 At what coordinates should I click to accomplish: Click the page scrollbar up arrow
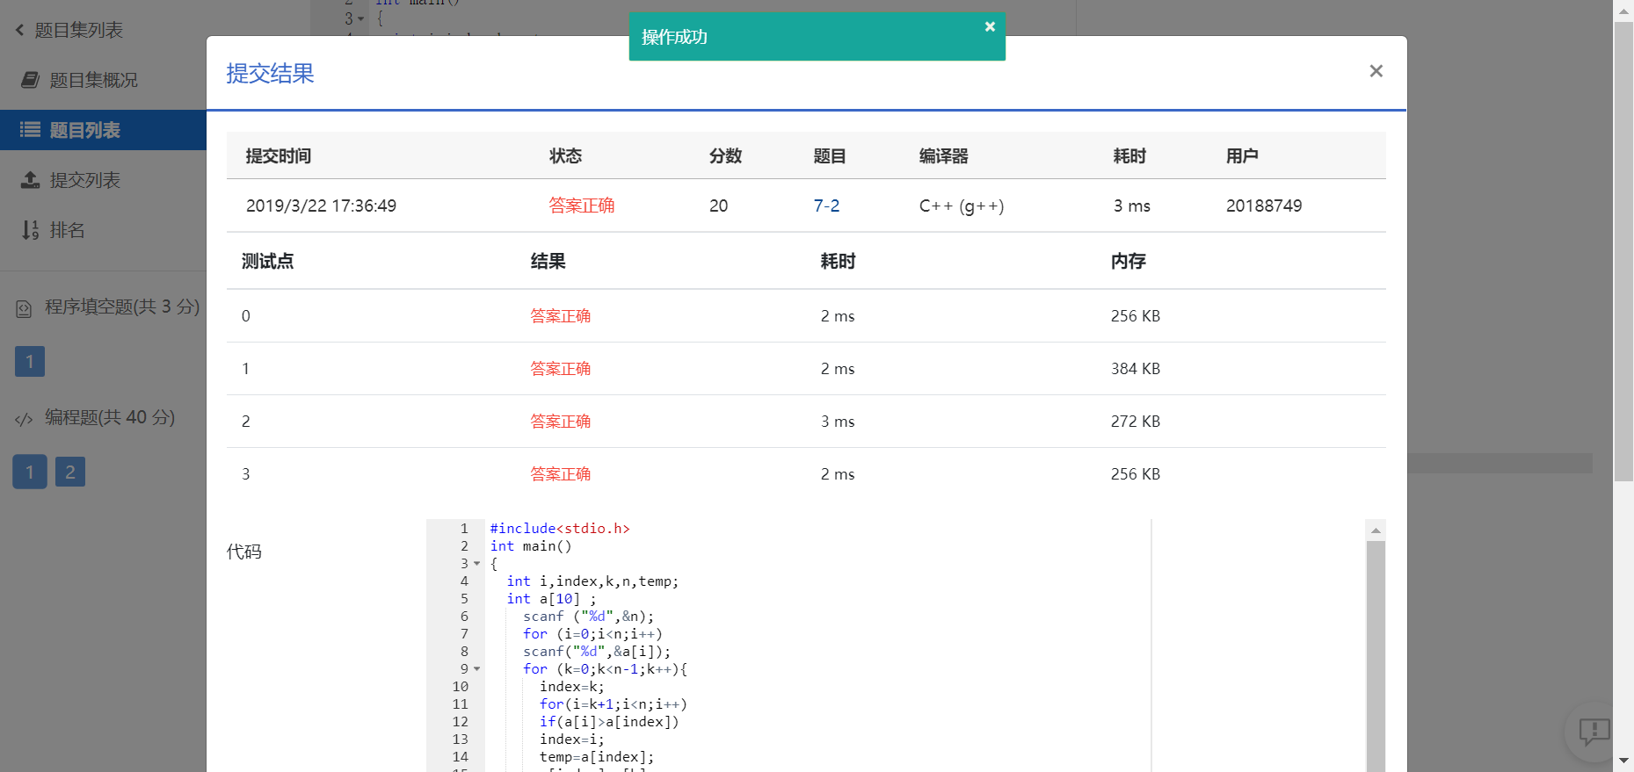[x=1623, y=11]
